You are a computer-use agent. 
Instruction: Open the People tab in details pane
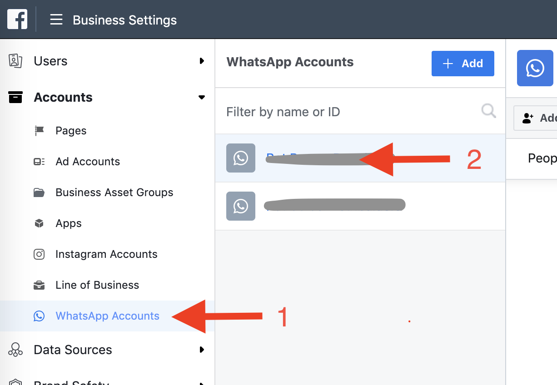pyautogui.click(x=542, y=158)
